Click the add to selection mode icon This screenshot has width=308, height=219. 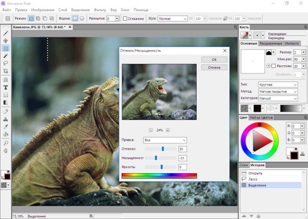38,18
